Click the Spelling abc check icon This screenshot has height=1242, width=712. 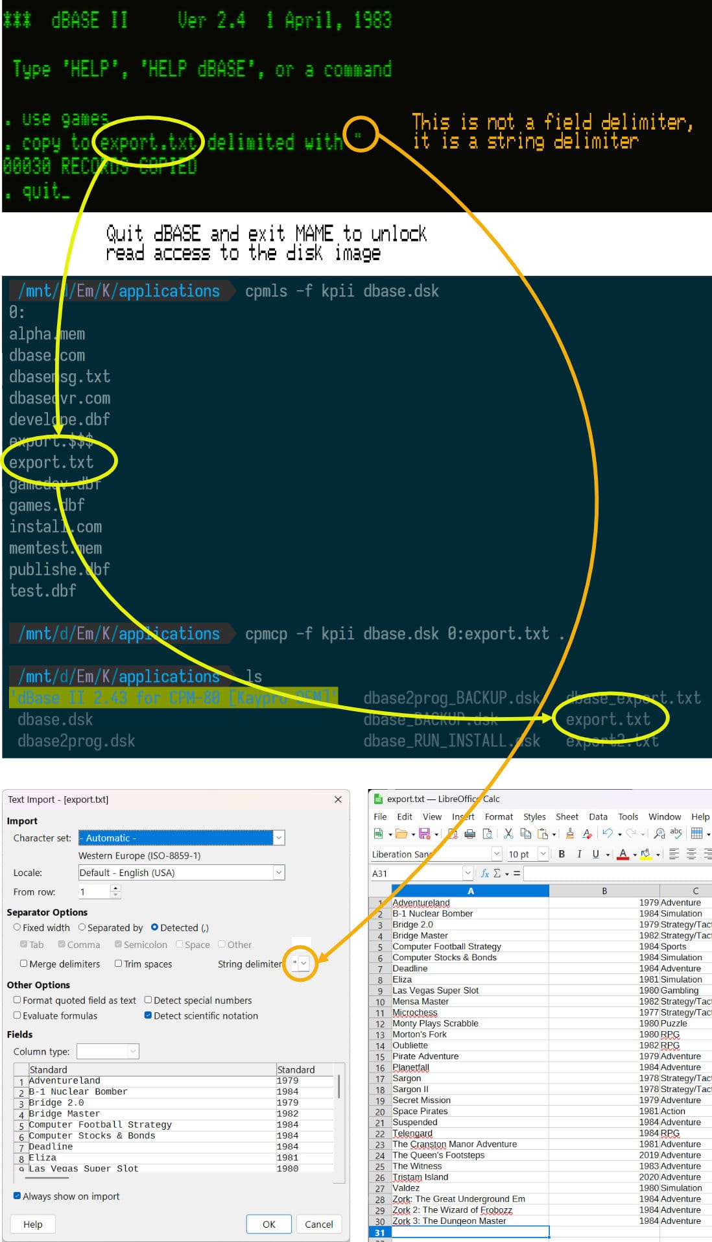[676, 833]
